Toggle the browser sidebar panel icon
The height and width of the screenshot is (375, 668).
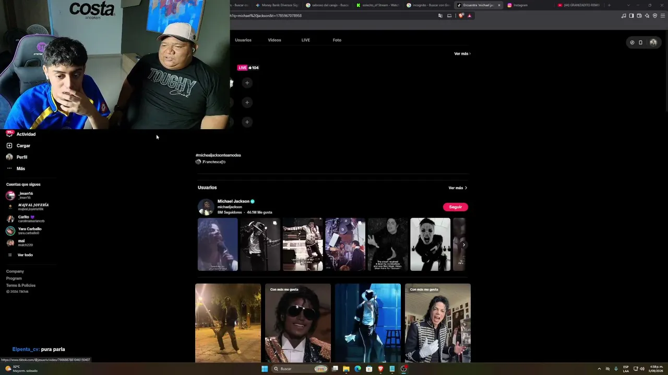click(631, 16)
